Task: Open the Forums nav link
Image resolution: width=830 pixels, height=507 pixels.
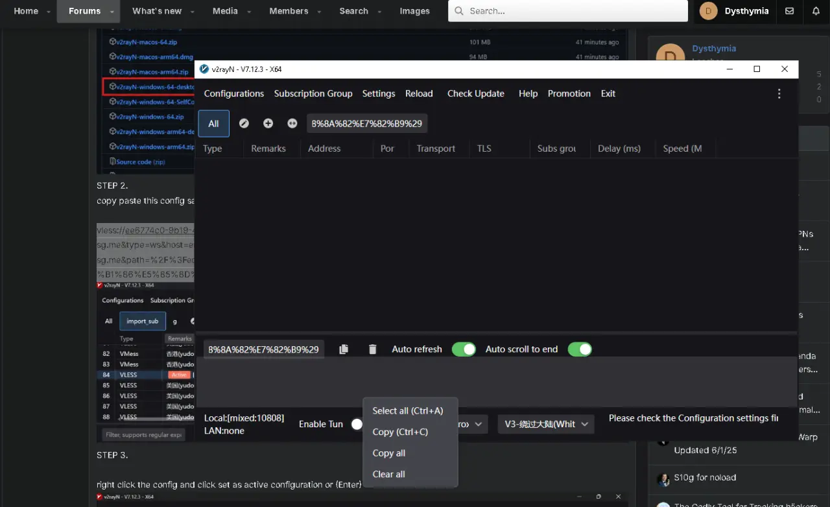Action: tap(85, 11)
